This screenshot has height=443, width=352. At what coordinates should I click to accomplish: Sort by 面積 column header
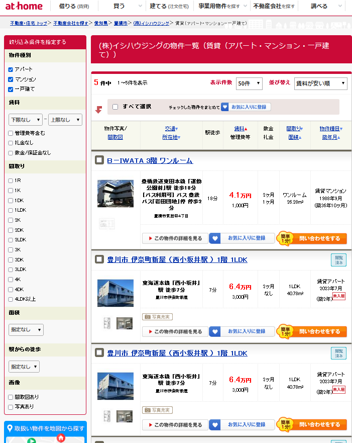pyautogui.click(x=294, y=137)
